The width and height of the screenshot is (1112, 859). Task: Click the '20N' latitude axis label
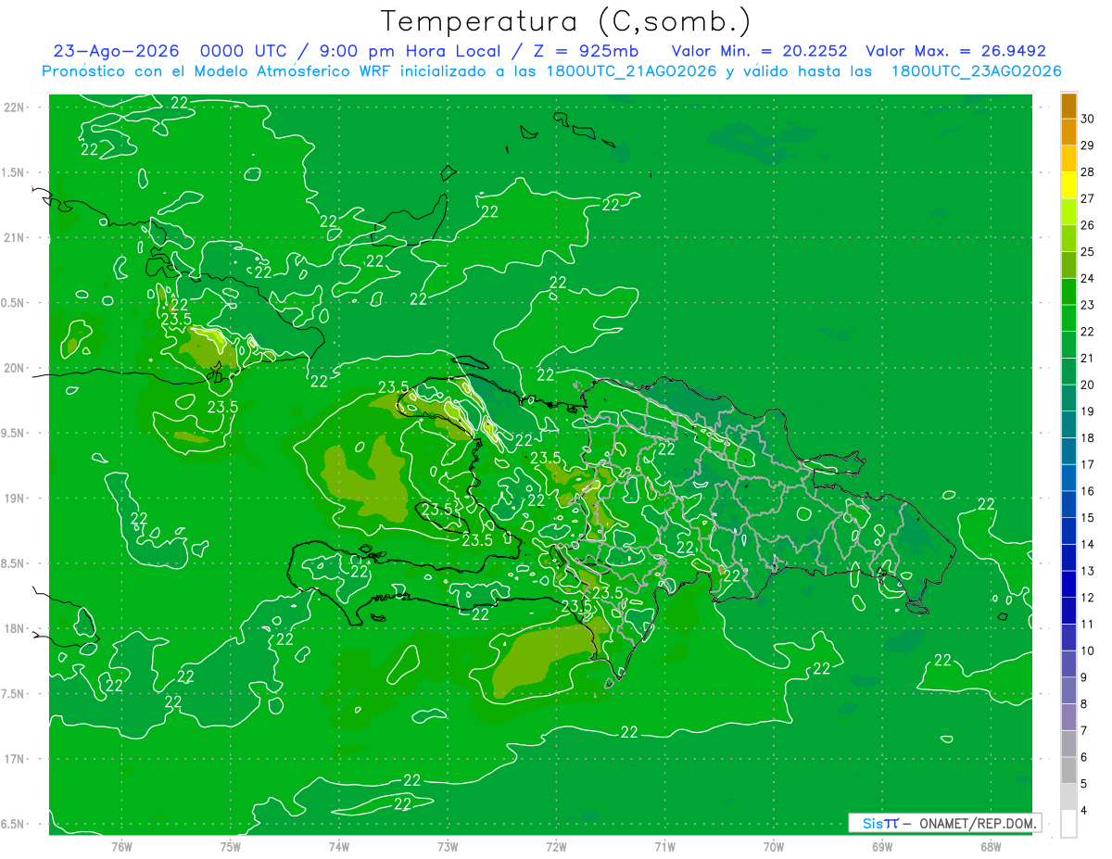[x=16, y=368]
